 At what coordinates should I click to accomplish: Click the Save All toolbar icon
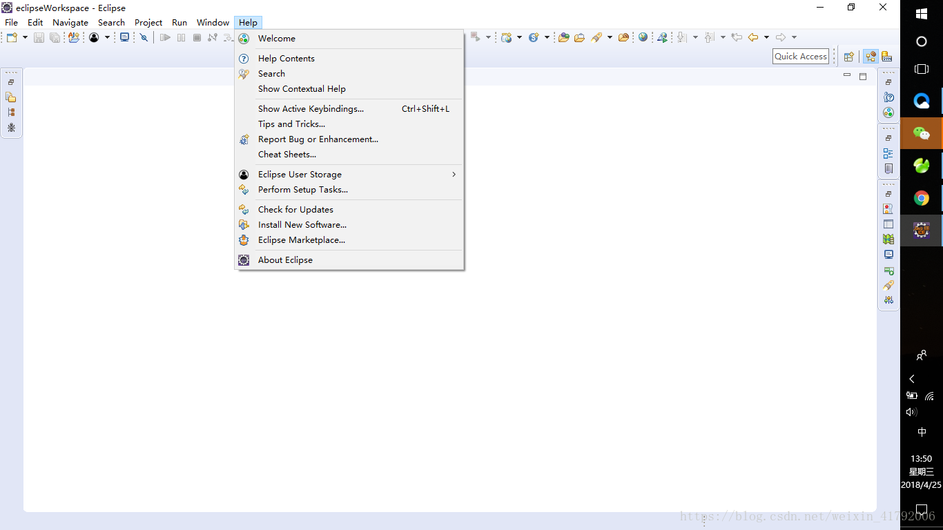point(55,37)
